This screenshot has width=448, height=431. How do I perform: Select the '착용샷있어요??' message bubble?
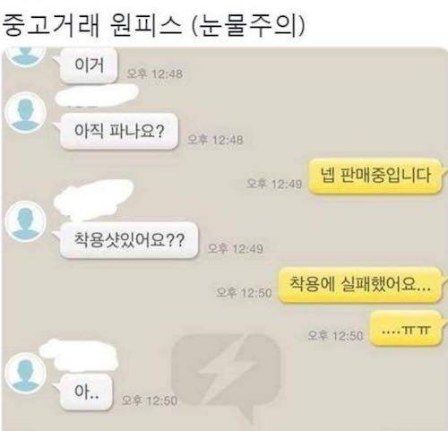pos(129,240)
